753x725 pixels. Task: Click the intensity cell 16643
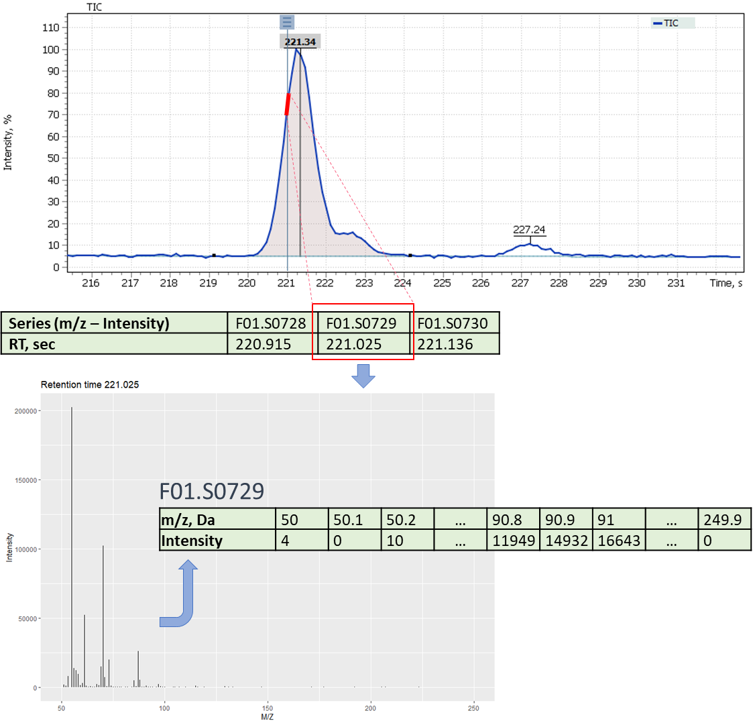point(618,541)
